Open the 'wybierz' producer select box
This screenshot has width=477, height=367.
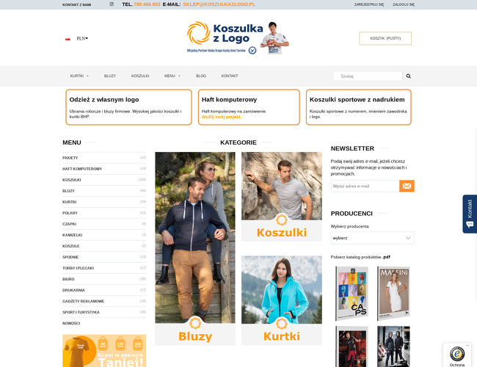tap(372, 238)
